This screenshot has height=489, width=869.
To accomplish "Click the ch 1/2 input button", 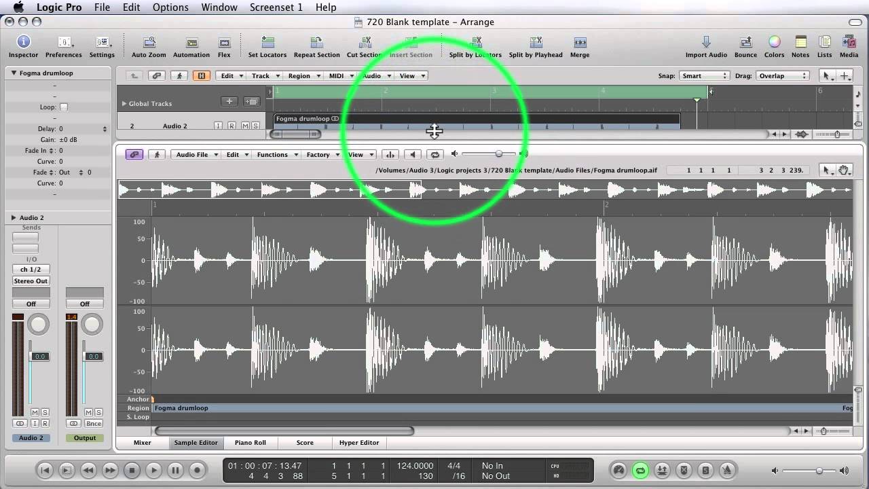I will point(31,270).
